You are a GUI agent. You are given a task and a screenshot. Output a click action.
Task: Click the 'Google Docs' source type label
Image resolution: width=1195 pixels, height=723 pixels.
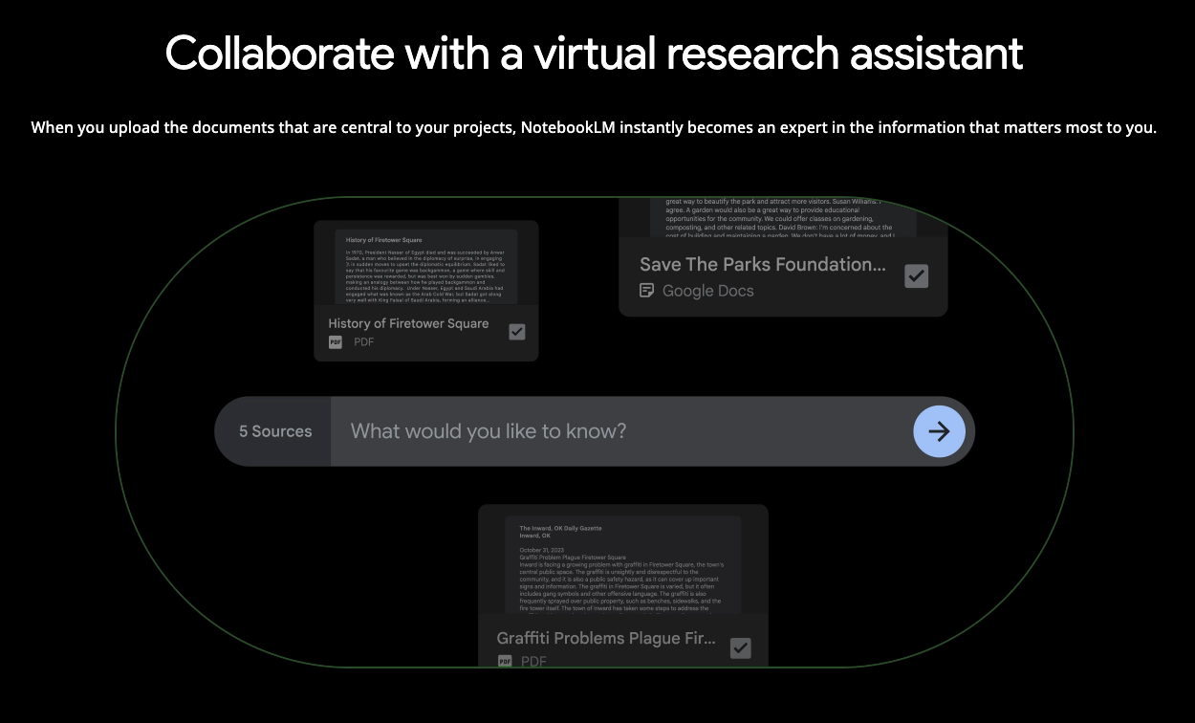[x=708, y=291]
